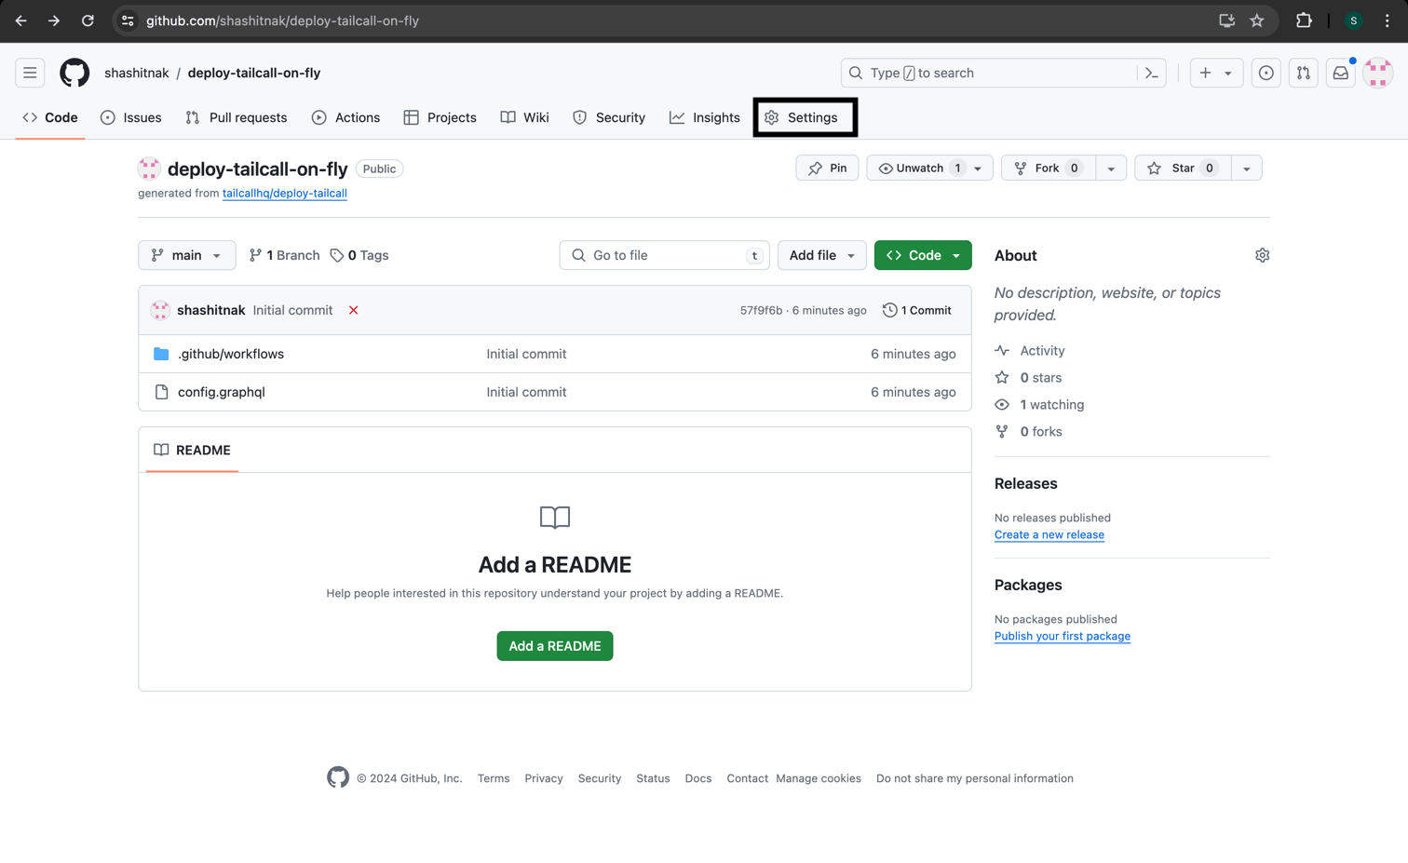Click the file icon beside config.graphql
Screen dimensions: 1408x863
click(x=161, y=392)
